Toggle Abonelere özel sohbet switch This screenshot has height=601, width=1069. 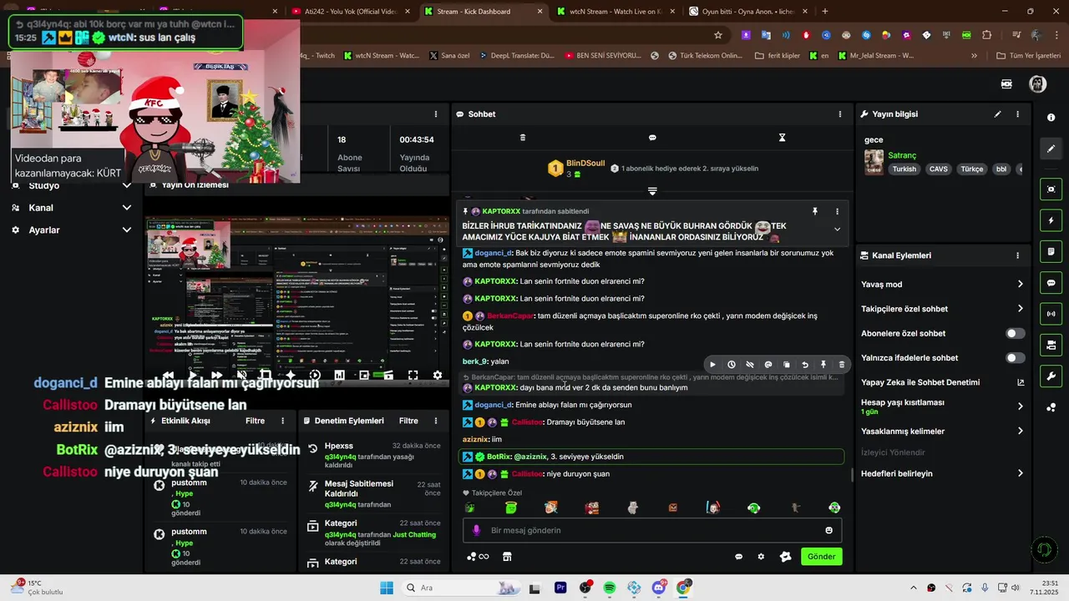pyautogui.click(x=1015, y=334)
